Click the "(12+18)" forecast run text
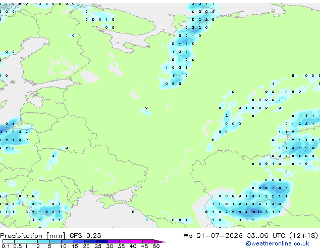320x248 pixels. tap(304, 235)
